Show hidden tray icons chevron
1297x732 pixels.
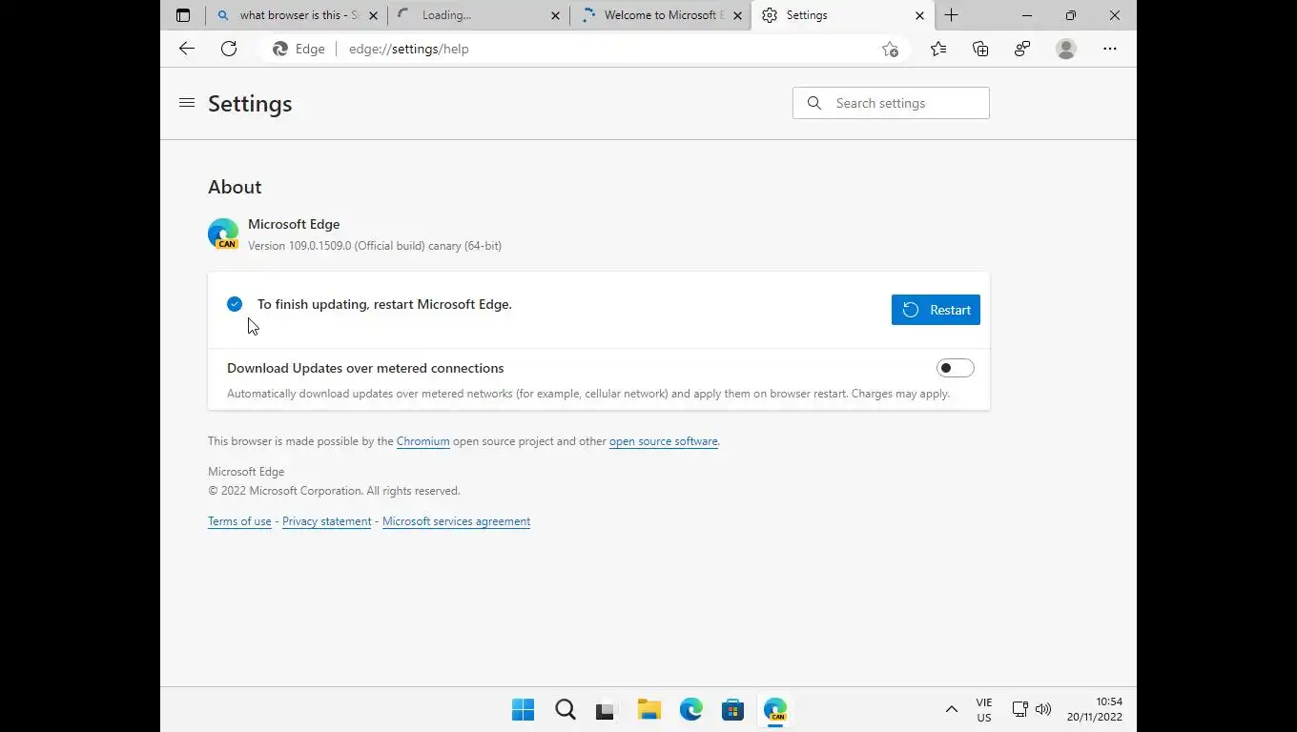coord(951,709)
